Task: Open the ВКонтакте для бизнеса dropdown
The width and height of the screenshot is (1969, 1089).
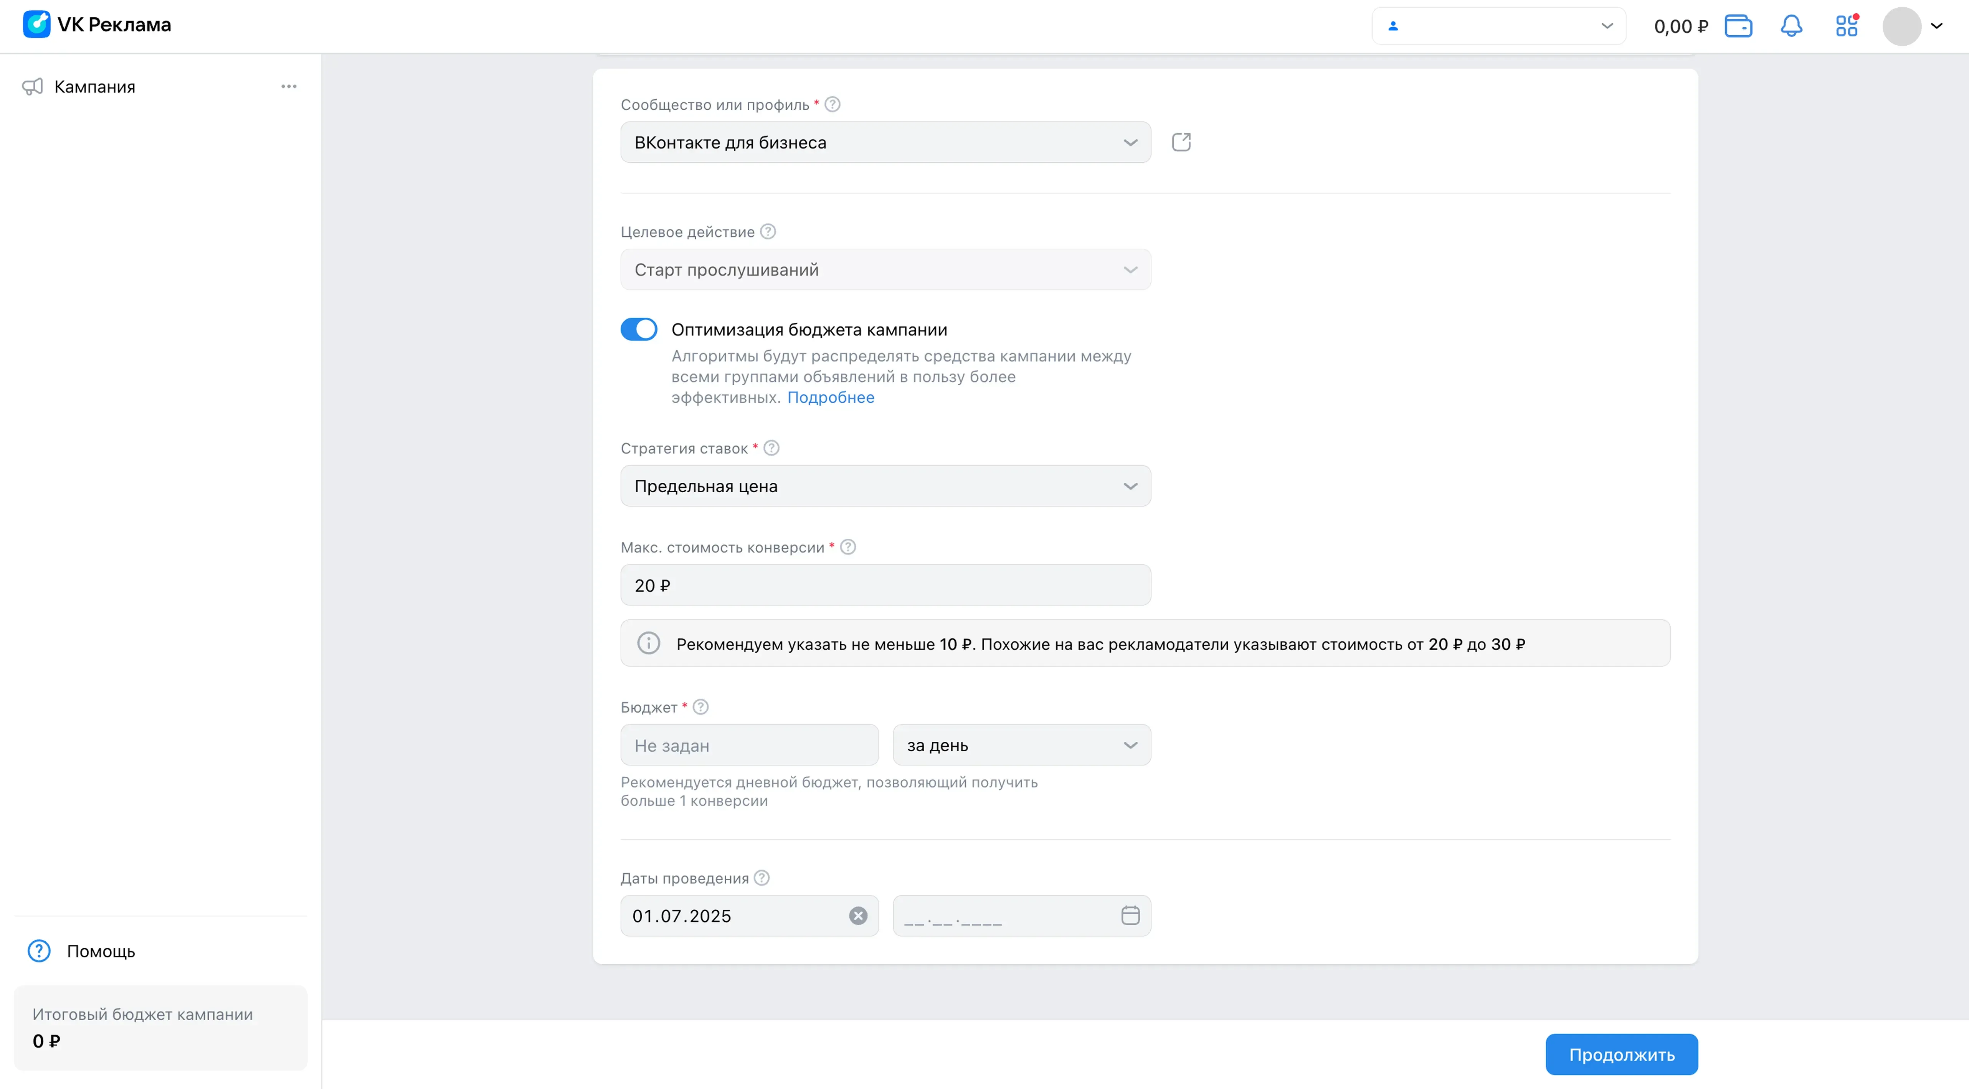Action: point(885,142)
